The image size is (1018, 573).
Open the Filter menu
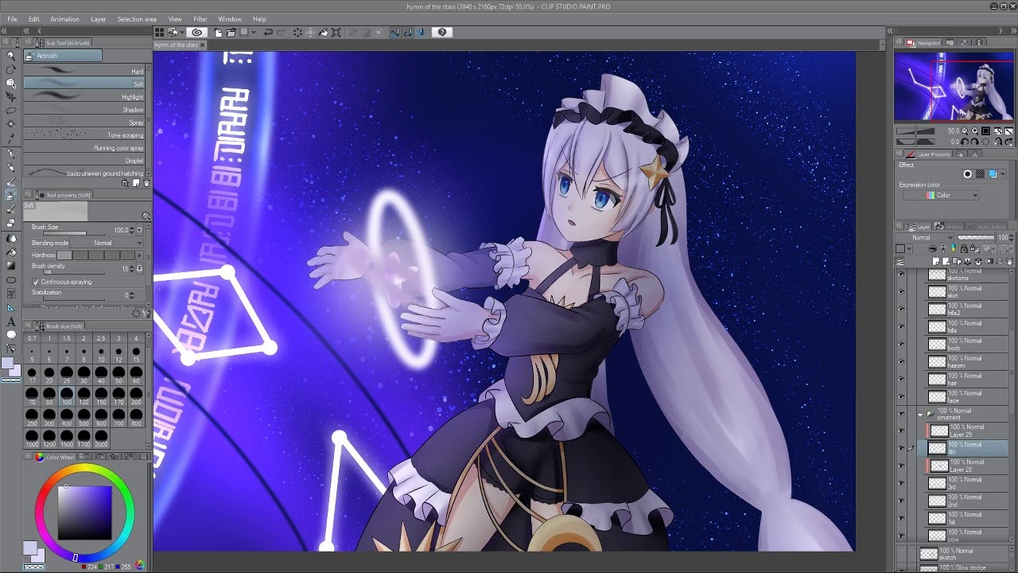pos(200,19)
